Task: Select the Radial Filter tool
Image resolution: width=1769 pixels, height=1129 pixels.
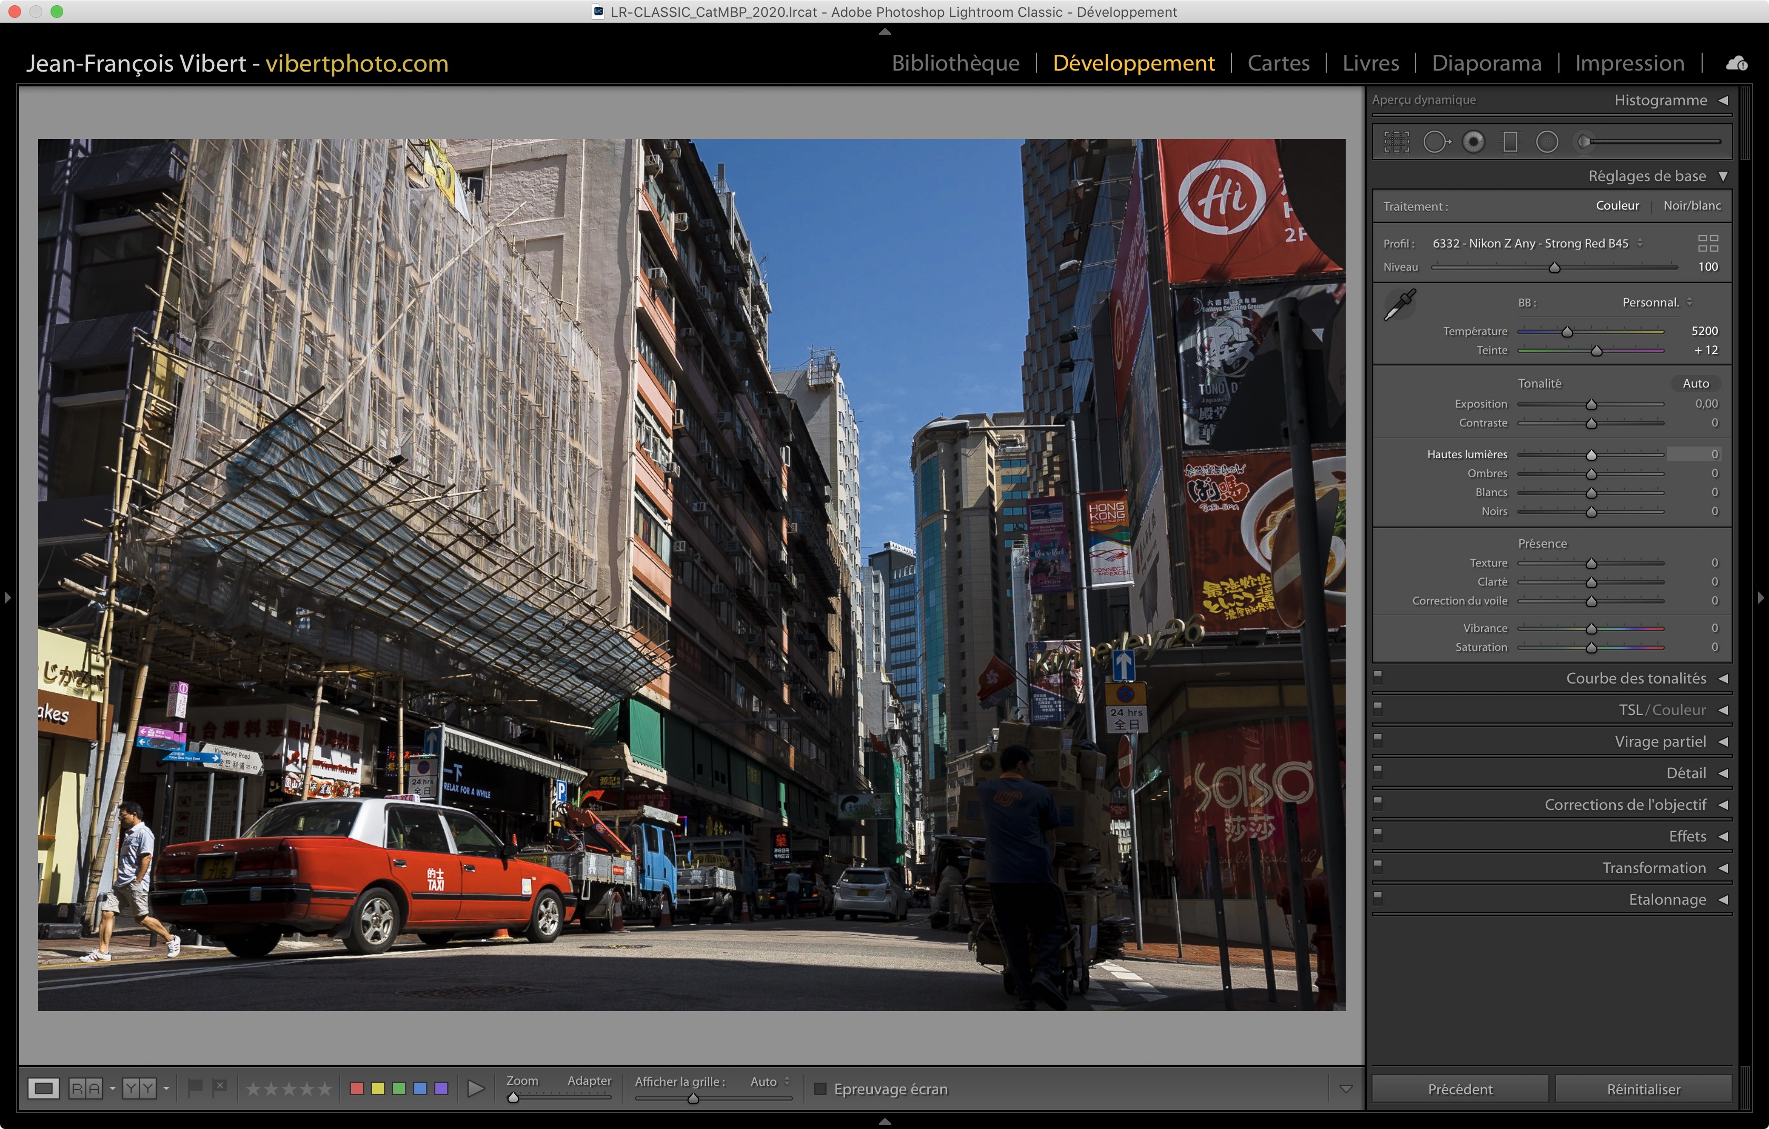Action: pos(1546,142)
